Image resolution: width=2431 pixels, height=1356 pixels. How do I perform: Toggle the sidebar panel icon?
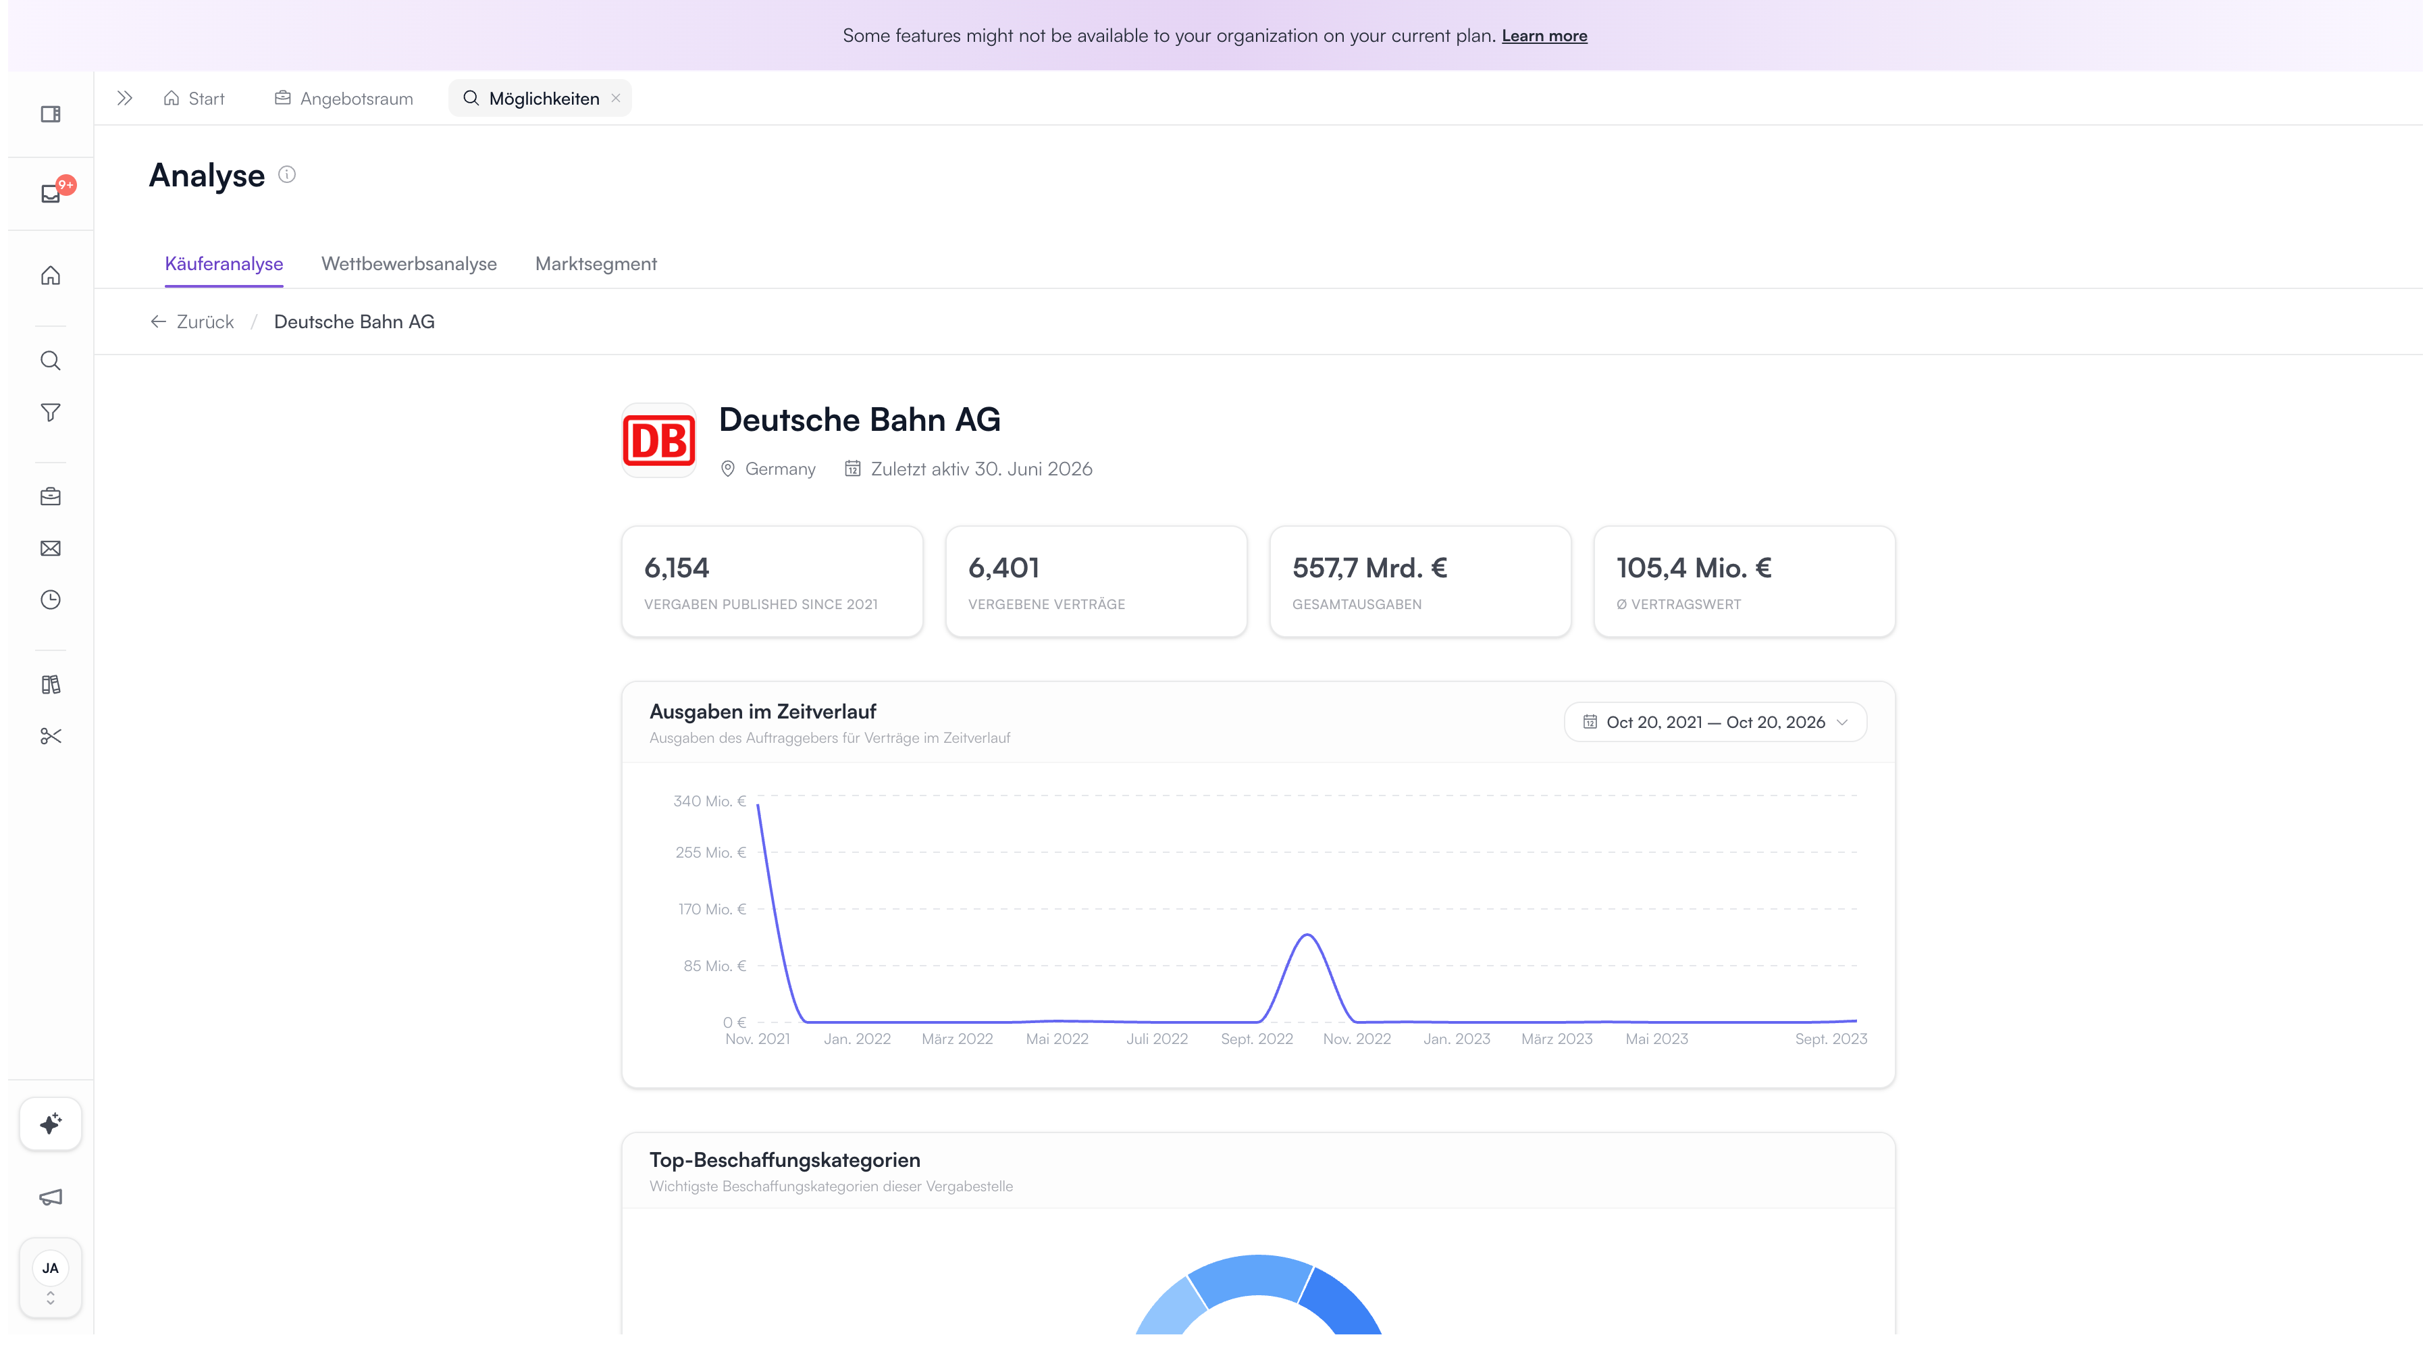[51, 114]
